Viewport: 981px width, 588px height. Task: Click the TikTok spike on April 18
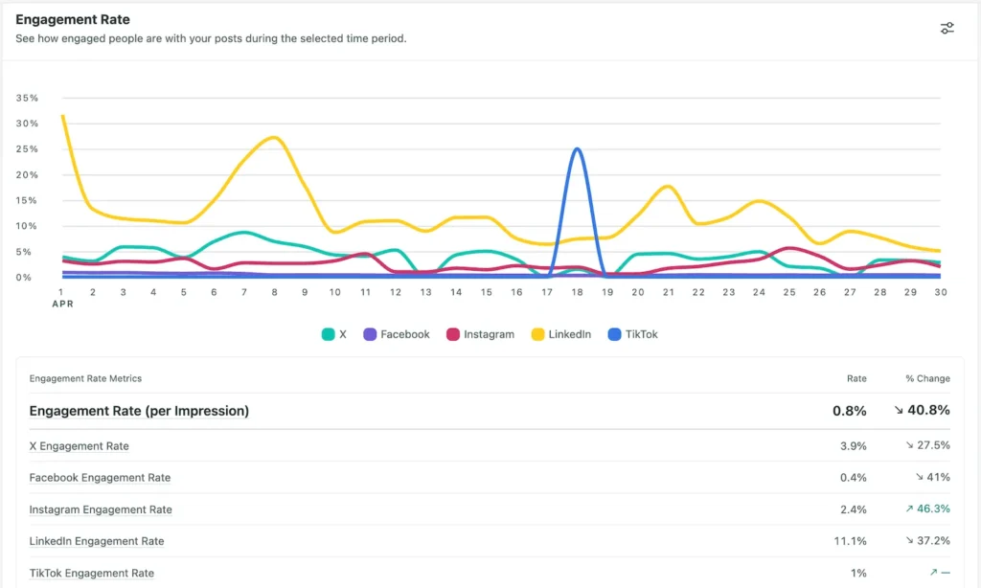[x=580, y=148]
